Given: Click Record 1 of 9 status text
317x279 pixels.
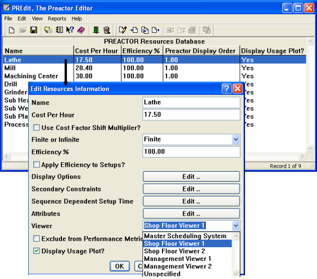Looking at the screenshot, I should (x=285, y=166).
